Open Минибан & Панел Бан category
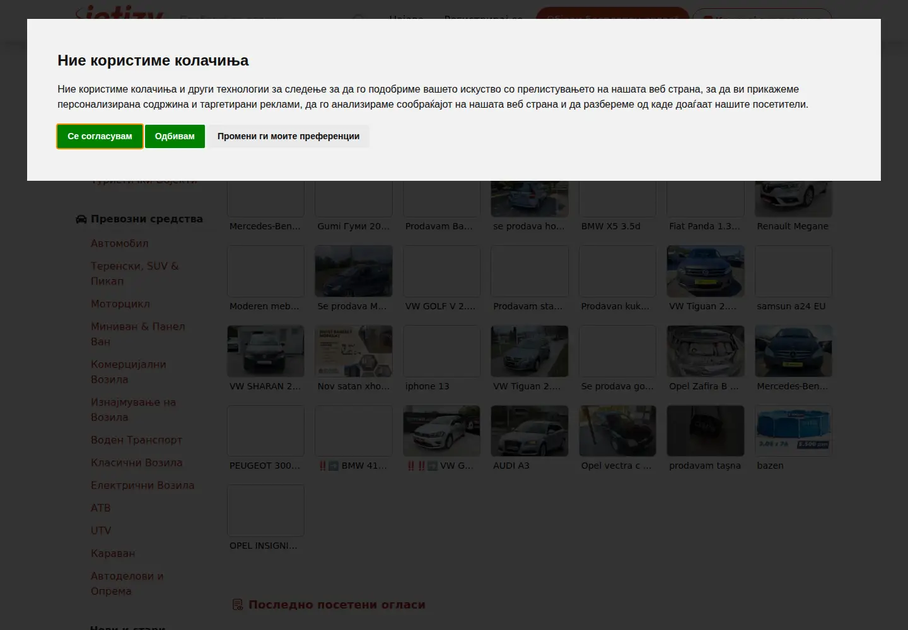This screenshot has width=908, height=630. (138, 334)
